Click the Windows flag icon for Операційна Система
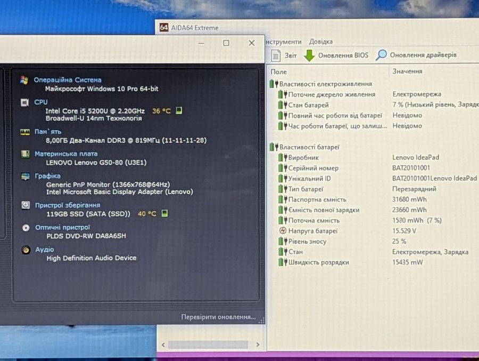The width and height of the screenshot is (479, 361). click(24, 80)
